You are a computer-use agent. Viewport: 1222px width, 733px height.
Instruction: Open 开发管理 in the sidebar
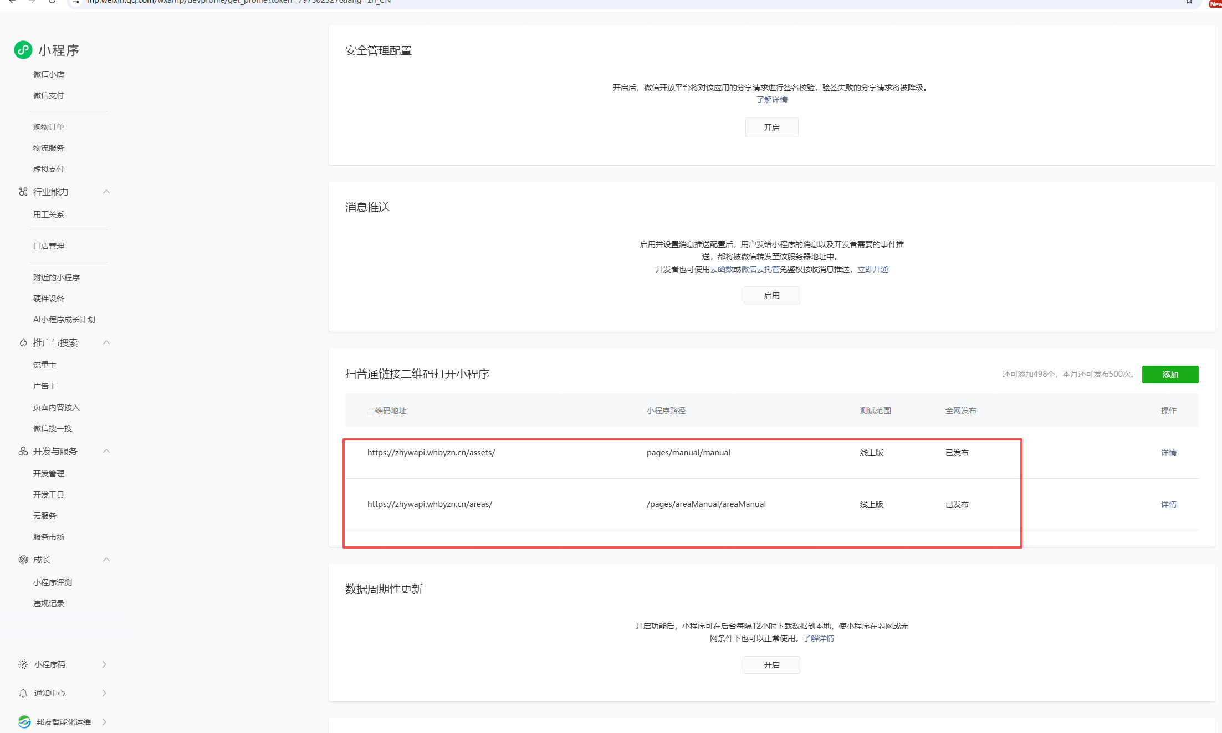click(49, 474)
